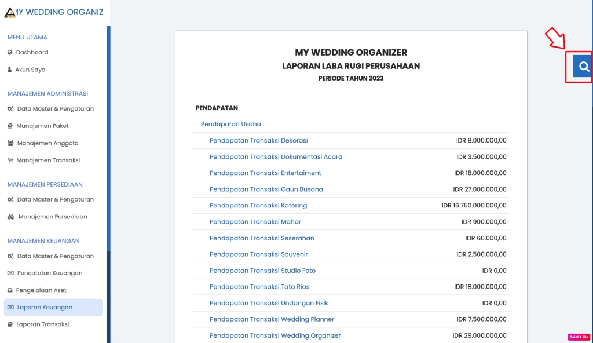Open the Pendapatan Usaha account link
Screen dimensions: 593x343
click(x=230, y=124)
